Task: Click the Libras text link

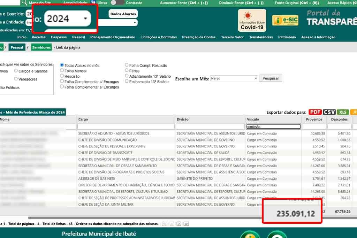Action: [102, 3]
